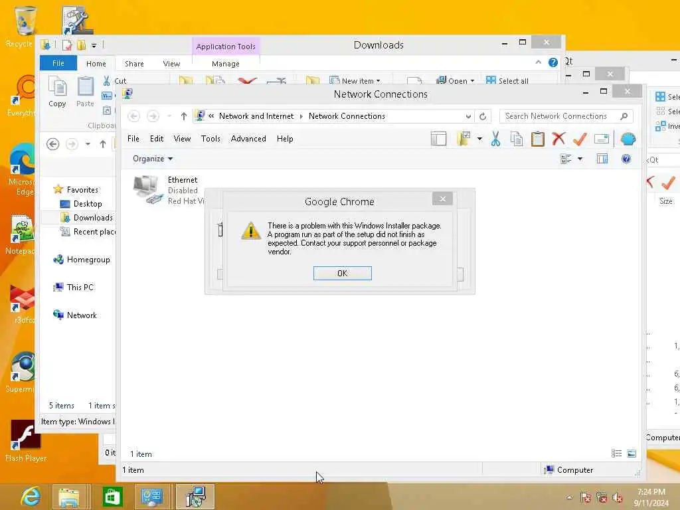The width and height of the screenshot is (680, 510).
Task: Open Internet Explorer from the taskbar
Action: click(31, 497)
